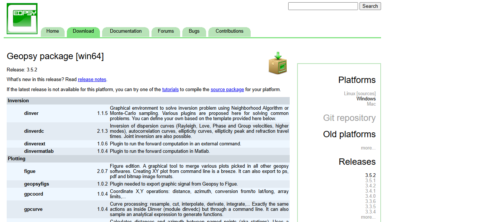Show more releases below 3.3.4
Viewport: 501px width, 222px height.
[368, 217]
